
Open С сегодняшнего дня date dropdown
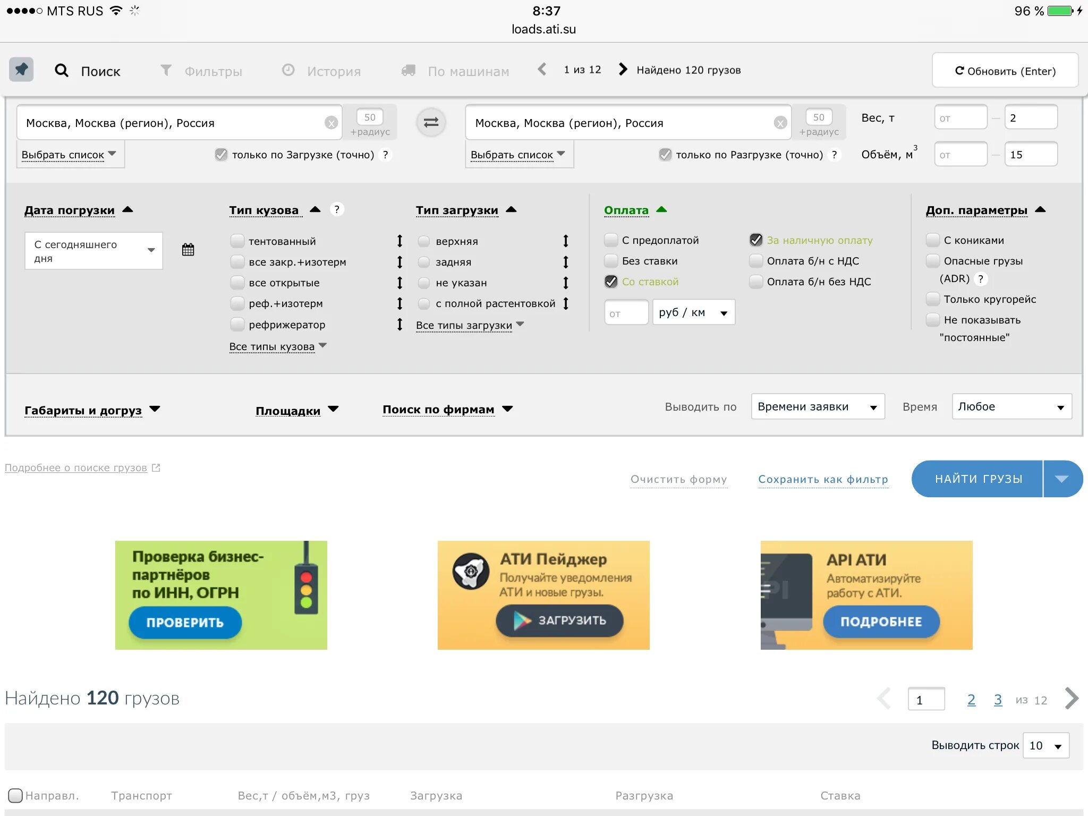pos(93,251)
